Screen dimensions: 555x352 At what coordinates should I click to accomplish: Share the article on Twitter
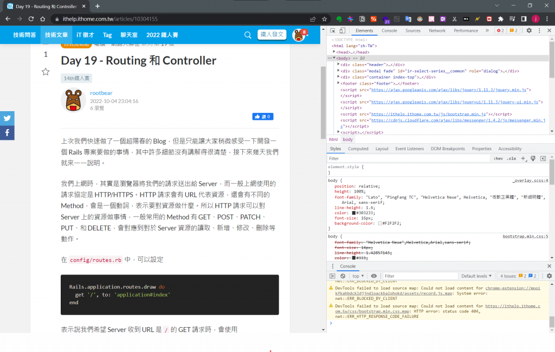point(7,118)
